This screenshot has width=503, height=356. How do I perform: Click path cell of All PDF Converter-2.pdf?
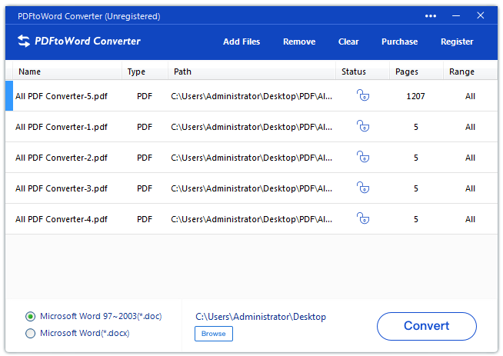(x=251, y=158)
